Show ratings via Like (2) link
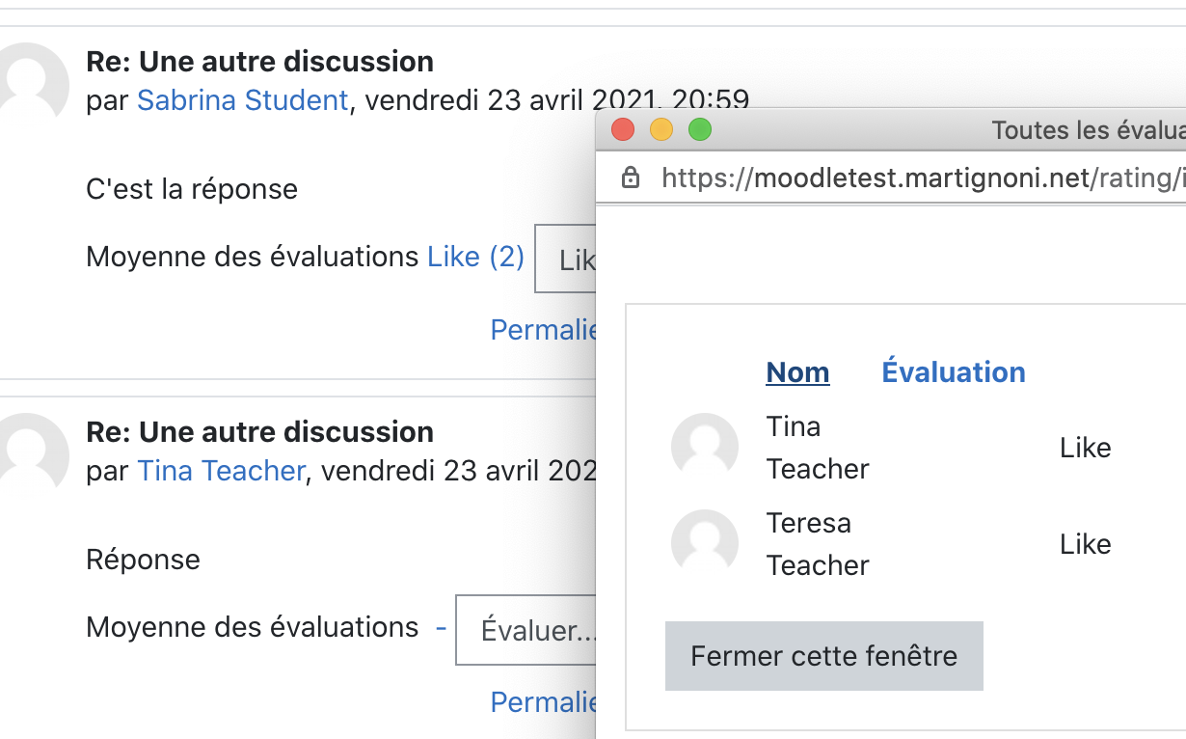 point(476,257)
